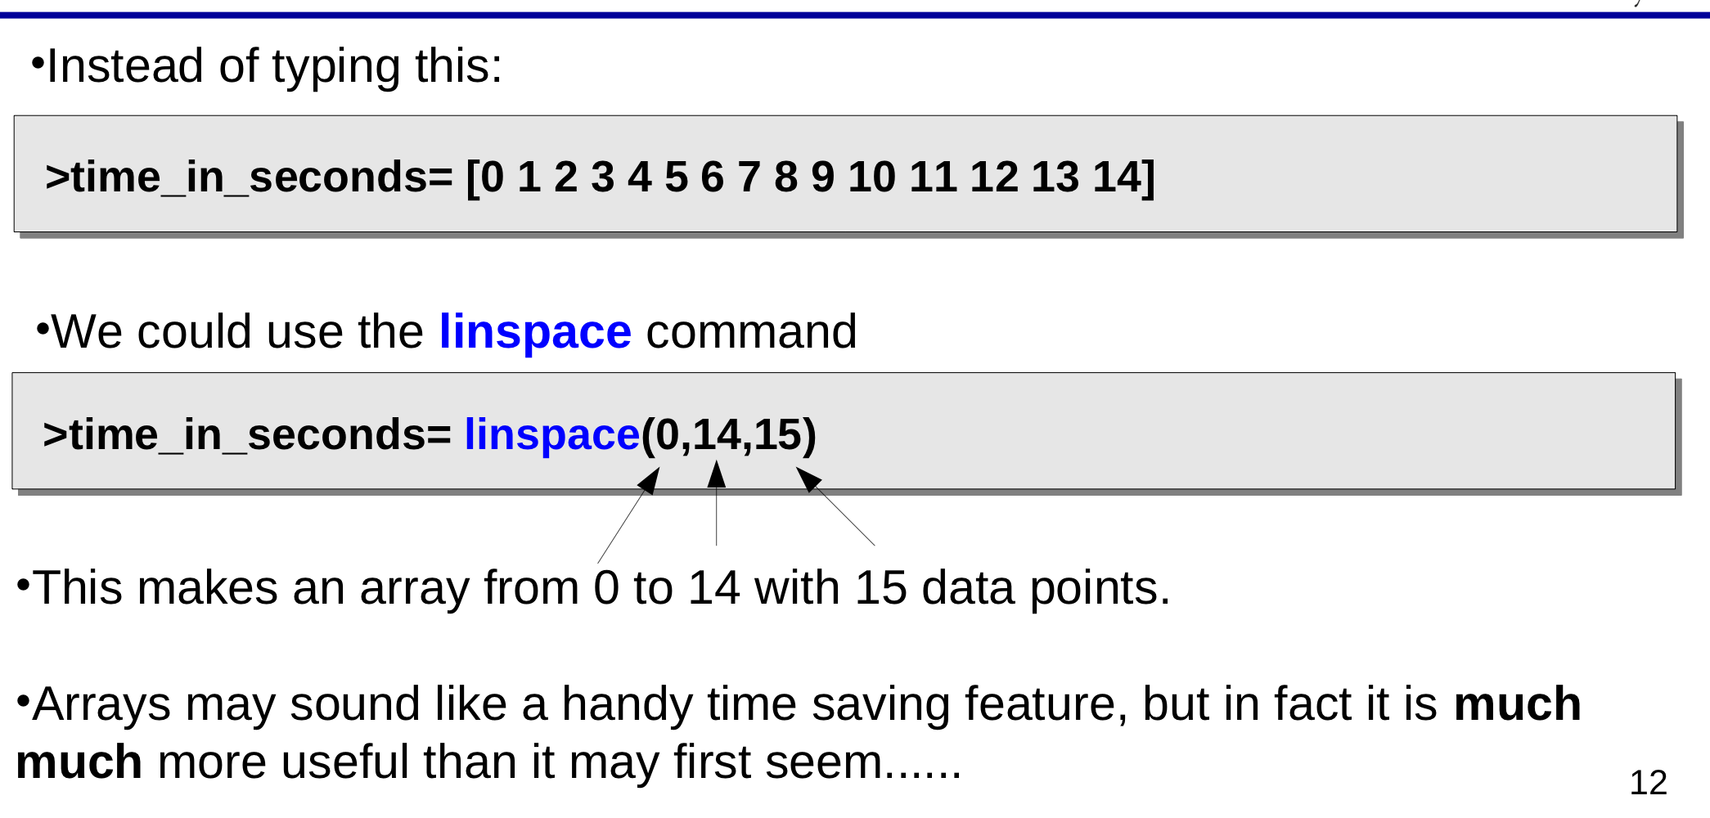
Task: Click the bold "much" starting the last line
Action: coord(79,762)
